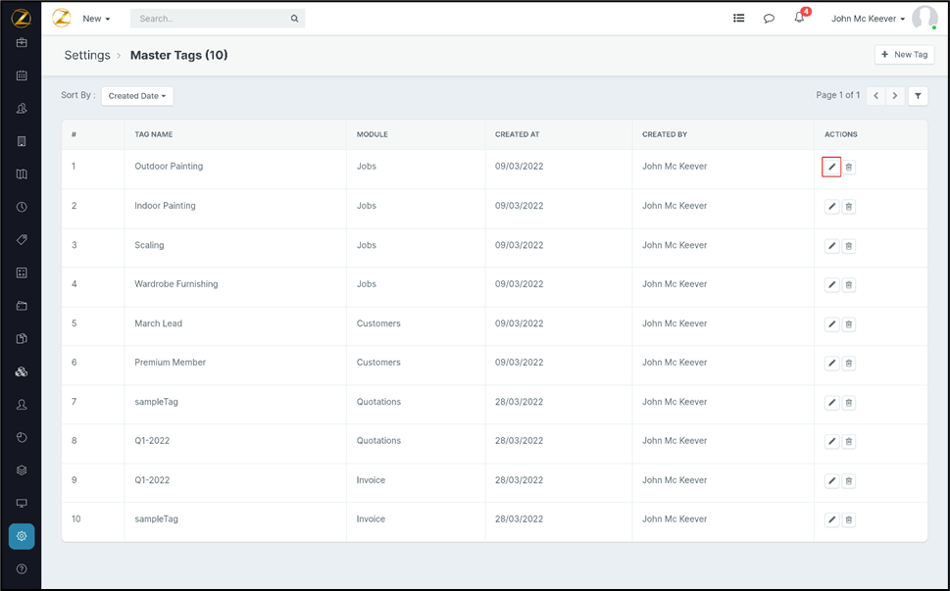
Task: Go to the previous page arrow
Action: click(x=875, y=96)
